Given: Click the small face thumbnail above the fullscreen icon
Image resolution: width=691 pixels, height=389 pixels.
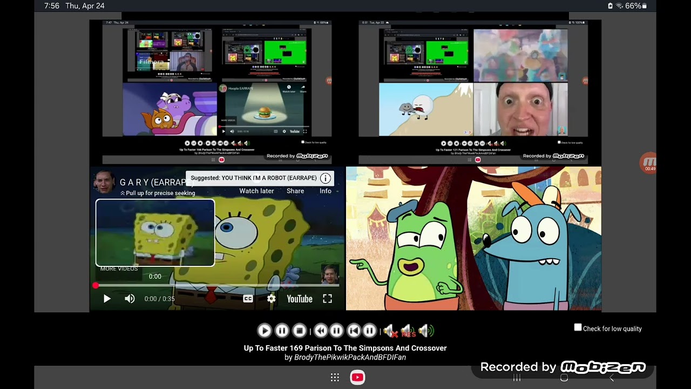Looking at the screenshot, I should 329,274.
